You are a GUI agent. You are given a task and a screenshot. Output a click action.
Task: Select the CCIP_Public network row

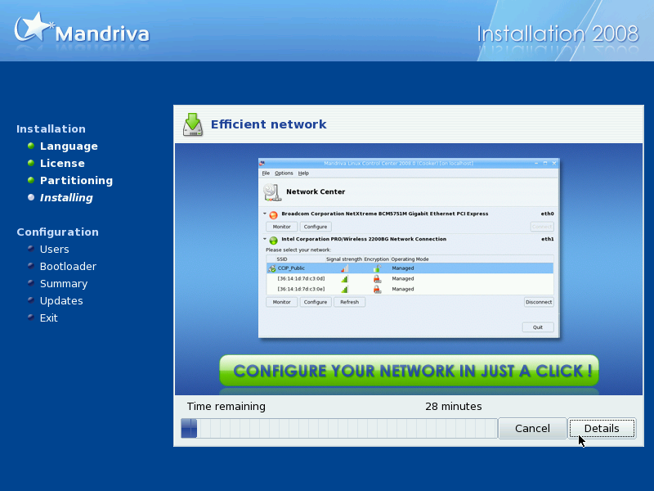(410, 268)
